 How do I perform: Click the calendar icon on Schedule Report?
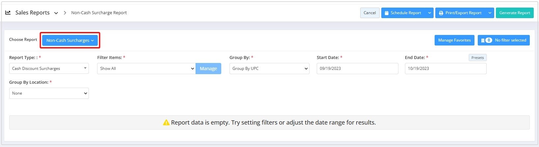click(x=387, y=13)
